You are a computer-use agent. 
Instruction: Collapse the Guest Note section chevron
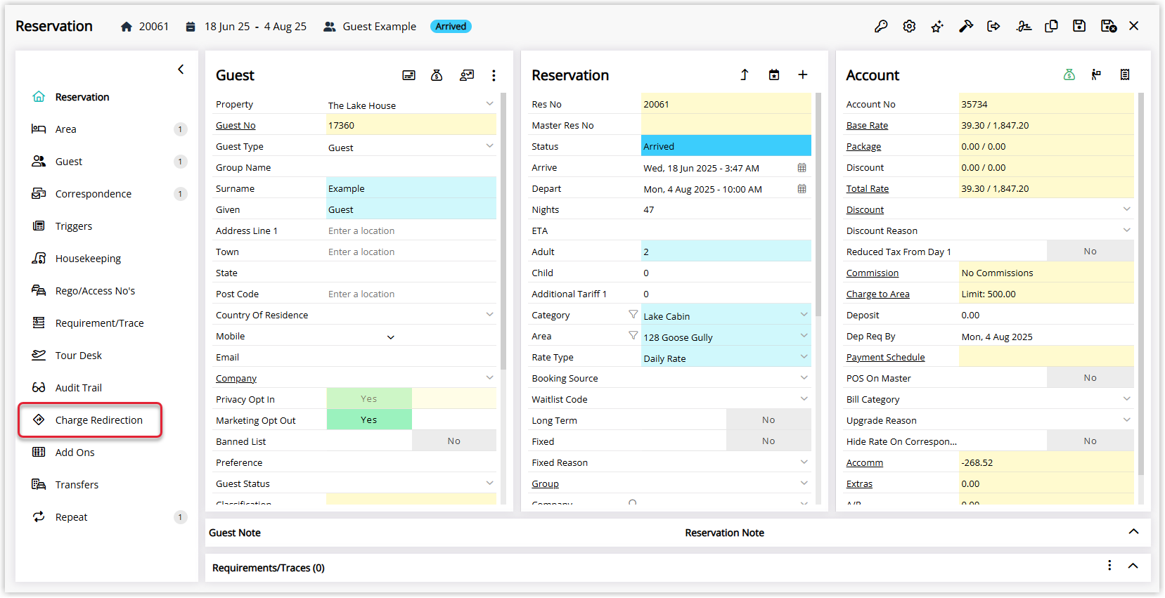[x=1133, y=532]
